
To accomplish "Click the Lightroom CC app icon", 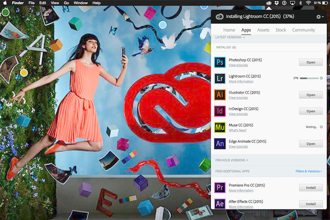I will [x=220, y=79].
